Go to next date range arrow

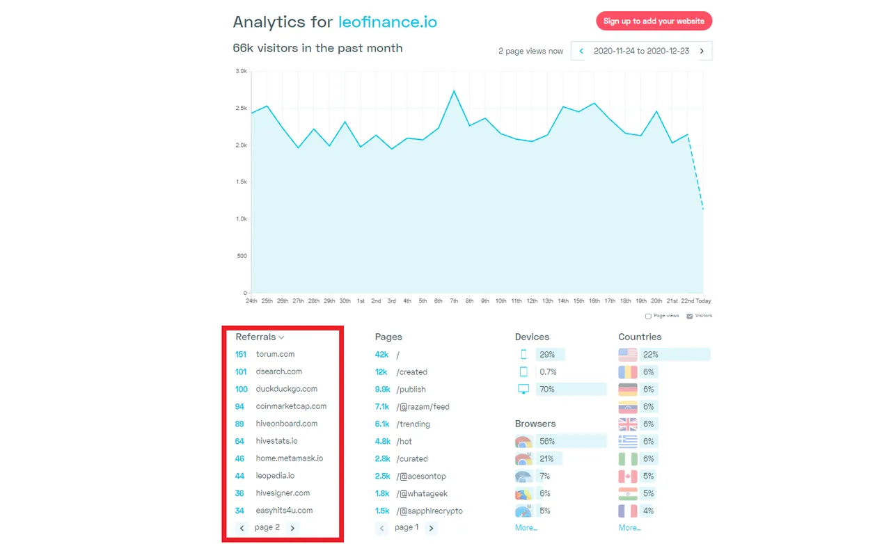point(702,51)
